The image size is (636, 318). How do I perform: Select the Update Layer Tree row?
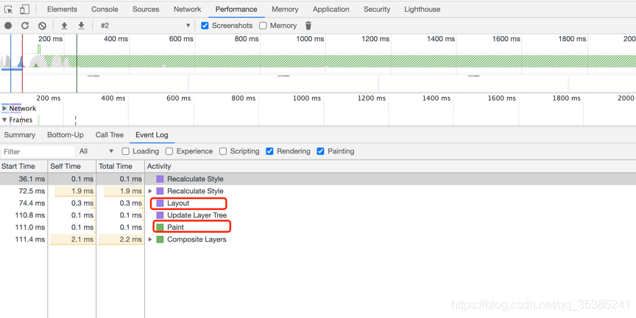point(318,215)
